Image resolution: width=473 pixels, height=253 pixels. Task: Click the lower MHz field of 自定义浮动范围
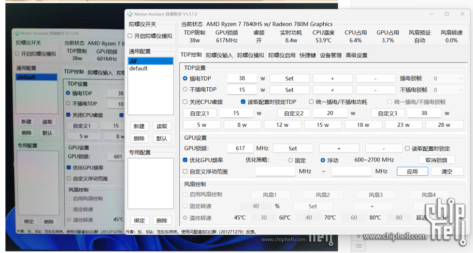[x=275, y=171]
